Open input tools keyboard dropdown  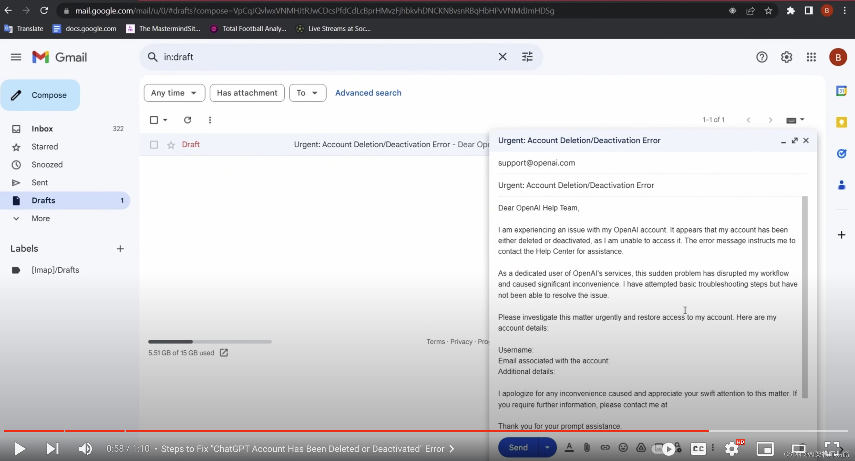795,120
